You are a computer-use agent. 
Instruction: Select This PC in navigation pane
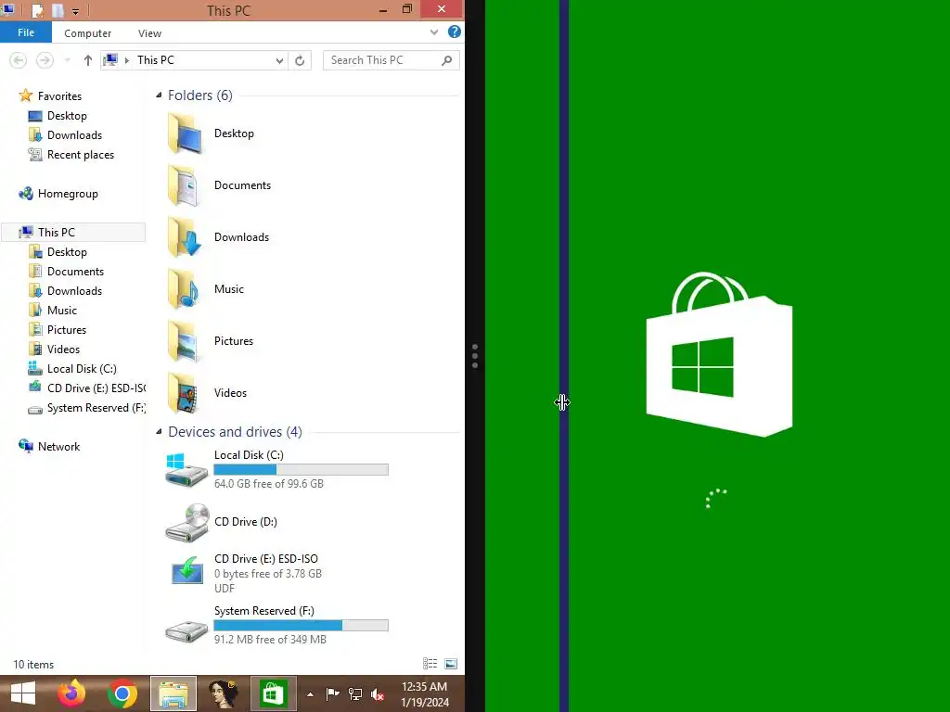pyautogui.click(x=73, y=233)
